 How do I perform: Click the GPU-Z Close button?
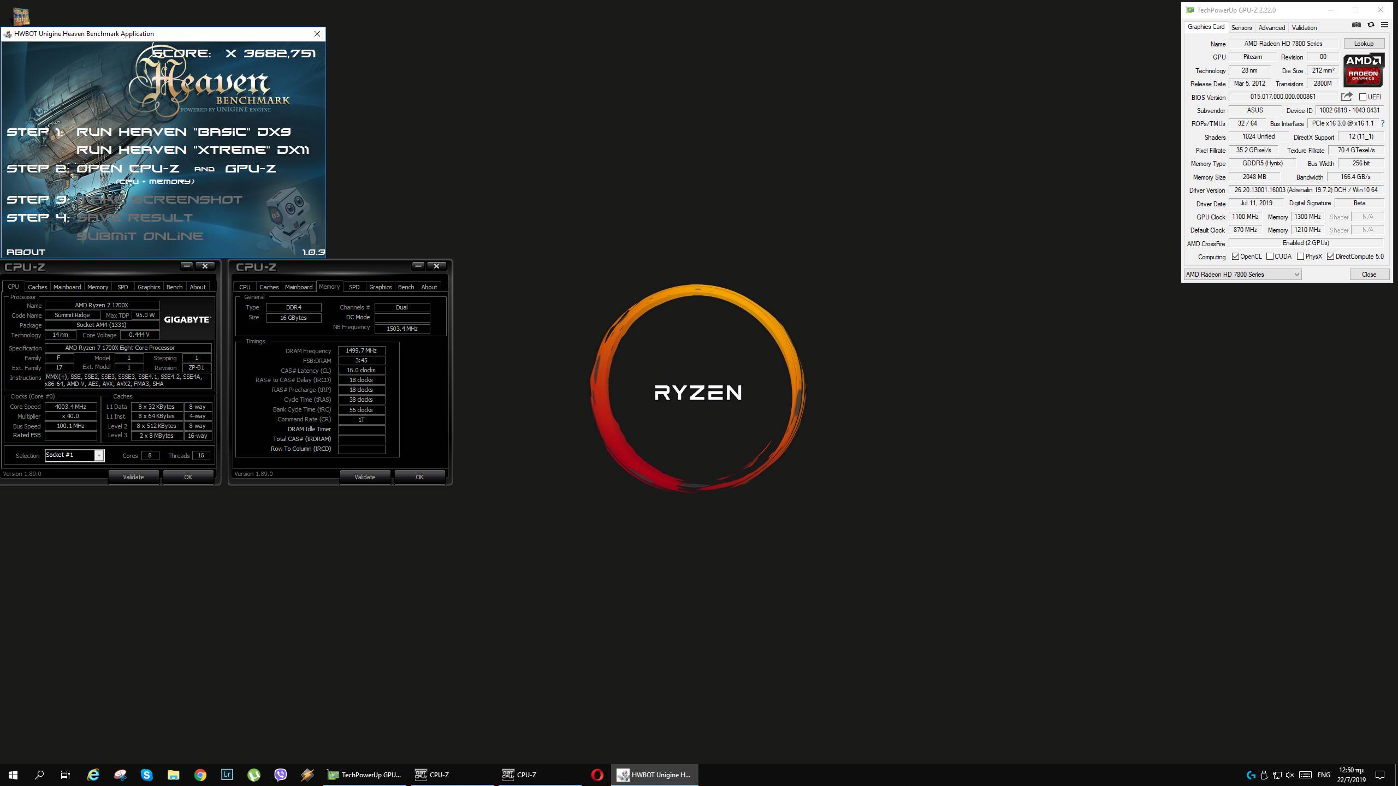coord(1369,275)
